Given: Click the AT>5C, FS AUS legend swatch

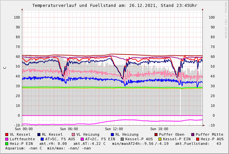Looking at the screenshot, I should pos(42,139).
